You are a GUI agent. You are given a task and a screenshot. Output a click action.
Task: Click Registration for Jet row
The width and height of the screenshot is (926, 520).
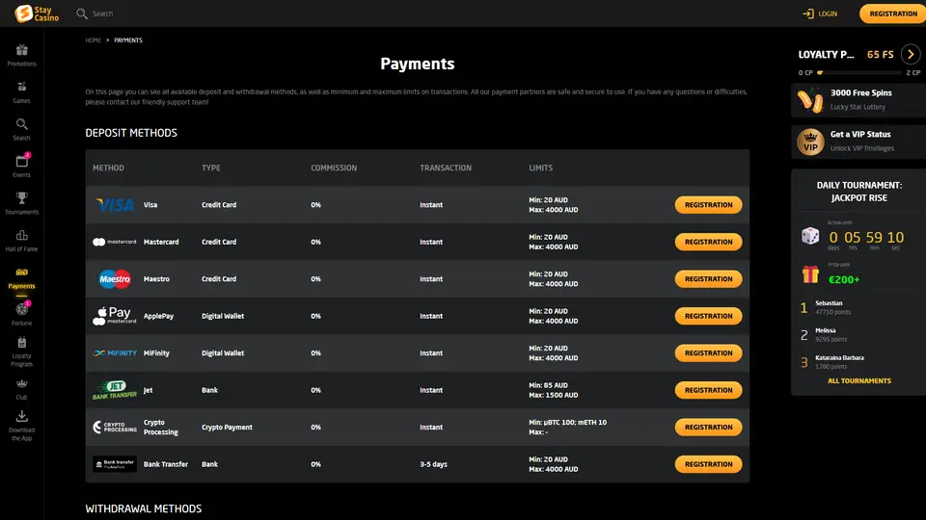[708, 390]
